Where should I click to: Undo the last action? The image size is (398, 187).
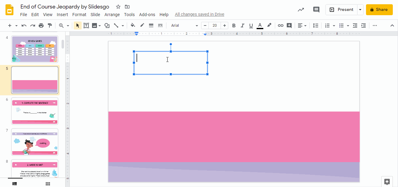24,25
